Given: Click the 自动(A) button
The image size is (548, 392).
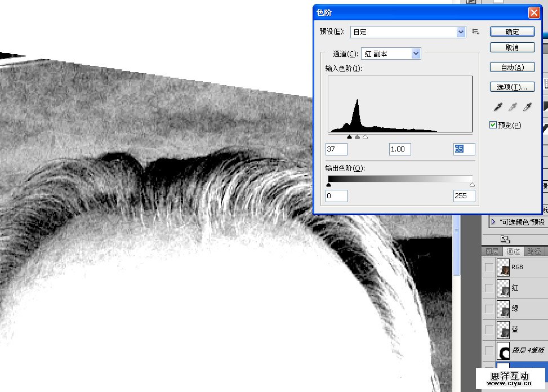Looking at the screenshot, I should [x=512, y=68].
